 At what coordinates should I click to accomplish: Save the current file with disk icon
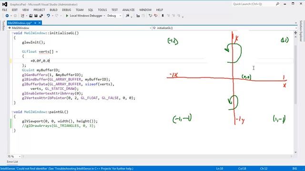pyautogui.click(x=36, y=16)
